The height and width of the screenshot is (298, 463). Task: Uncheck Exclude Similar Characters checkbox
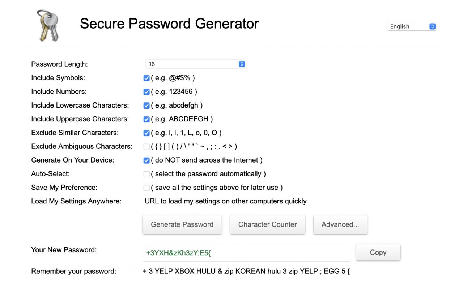pyautogui.click(x=146, y=133)
